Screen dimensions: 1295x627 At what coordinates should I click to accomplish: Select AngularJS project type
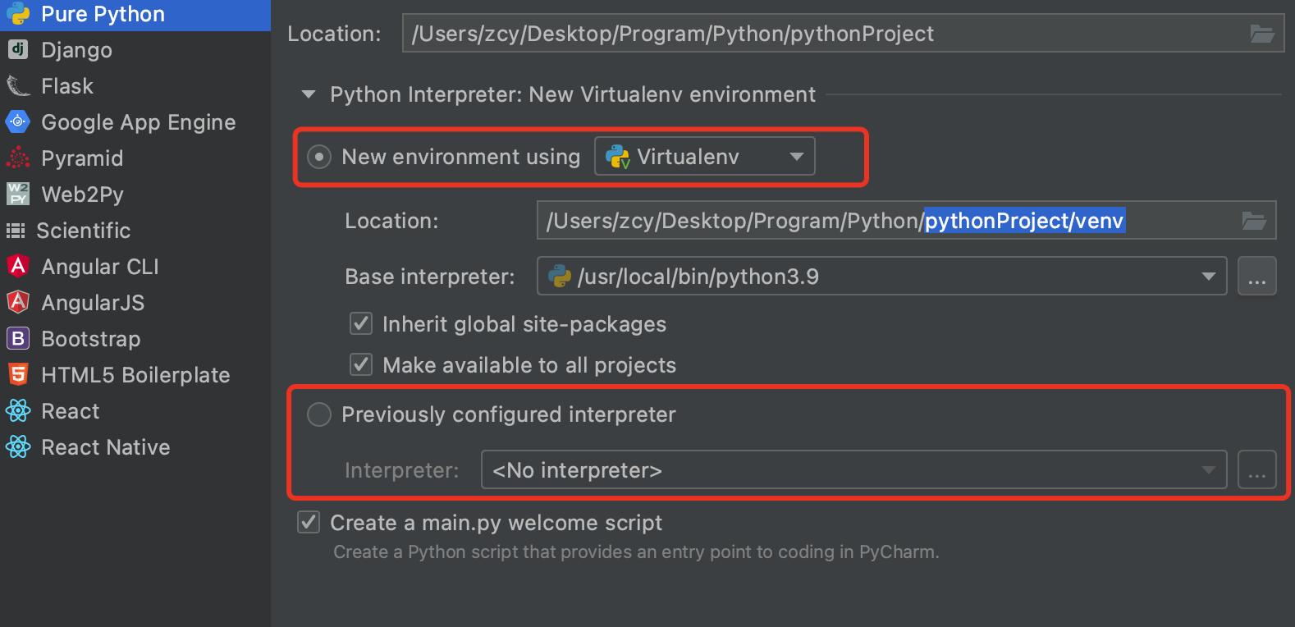point(135,302)
